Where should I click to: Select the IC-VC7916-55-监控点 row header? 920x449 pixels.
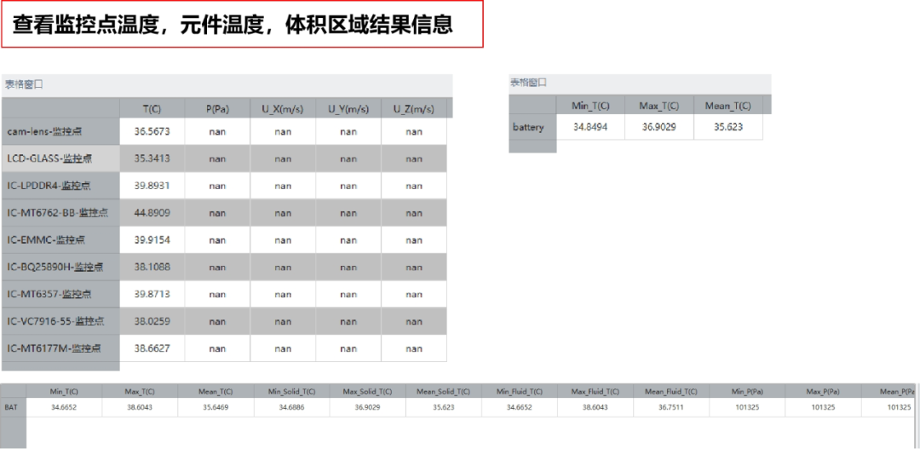pyautogui.click(x=61, y=321)
